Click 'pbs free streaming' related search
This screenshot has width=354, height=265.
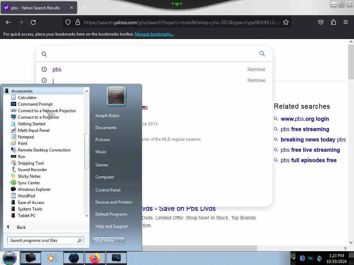coord(305,129)
